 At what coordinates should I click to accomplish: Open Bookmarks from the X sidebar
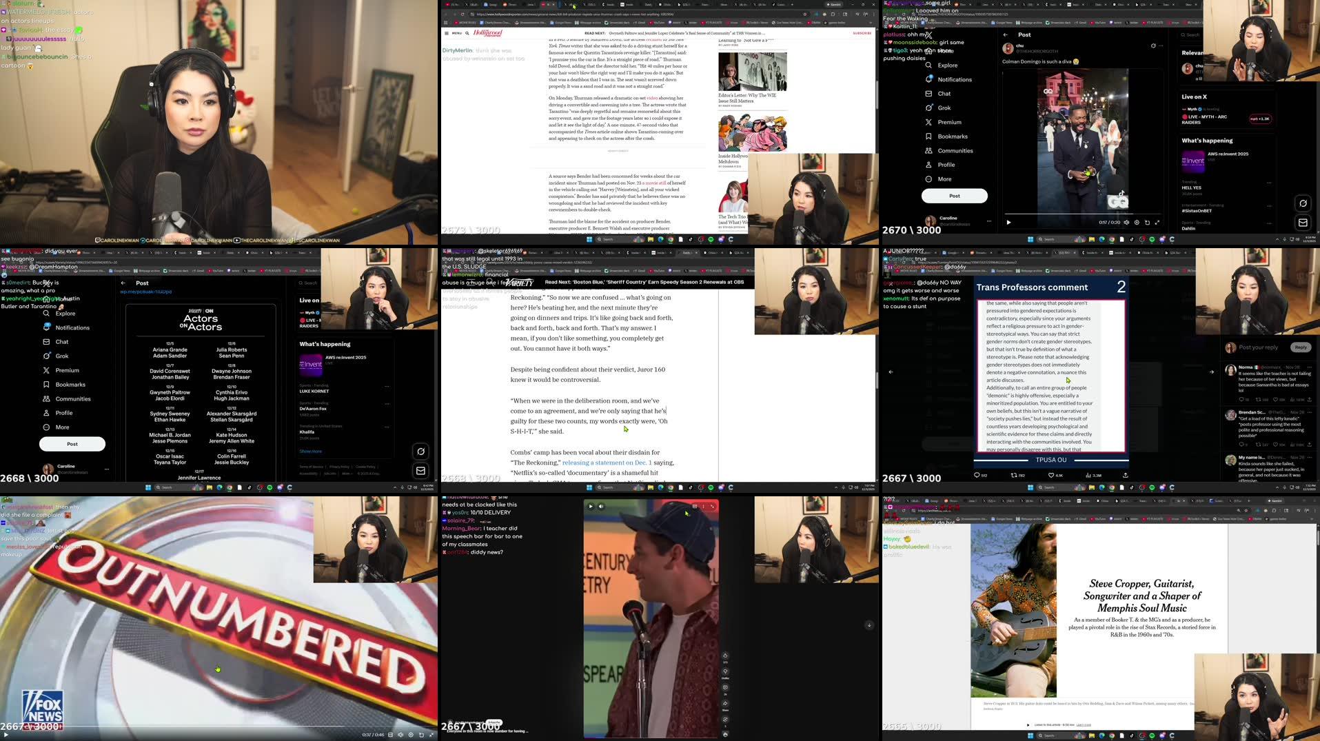952,136
